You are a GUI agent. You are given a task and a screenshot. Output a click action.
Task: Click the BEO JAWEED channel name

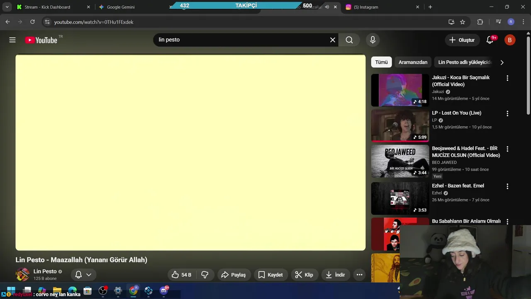pos(444,162)
